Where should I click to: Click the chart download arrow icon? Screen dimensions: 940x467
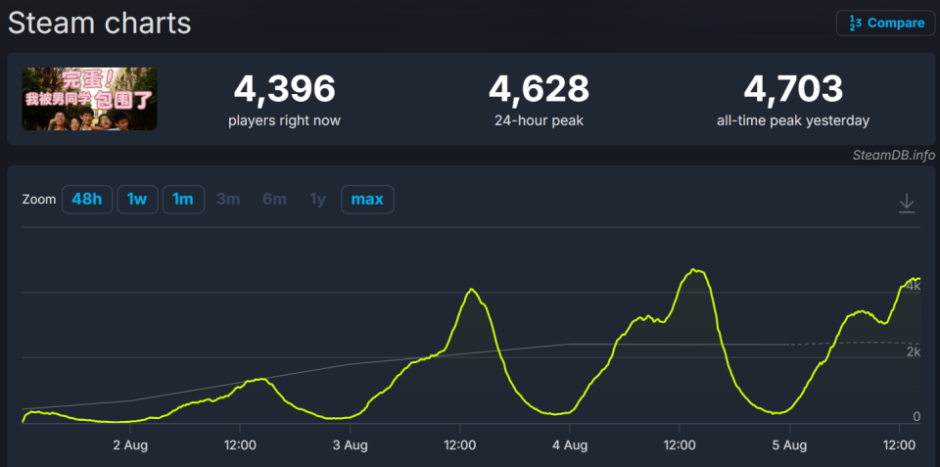(x=907, y=203)
